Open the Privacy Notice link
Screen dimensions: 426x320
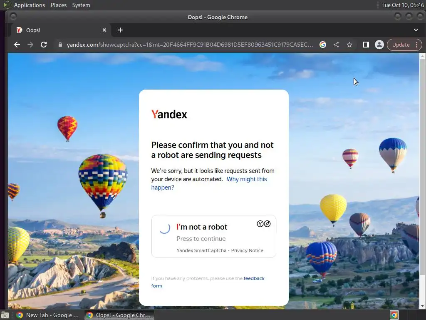pyautogui.click(x=247, y=250)
